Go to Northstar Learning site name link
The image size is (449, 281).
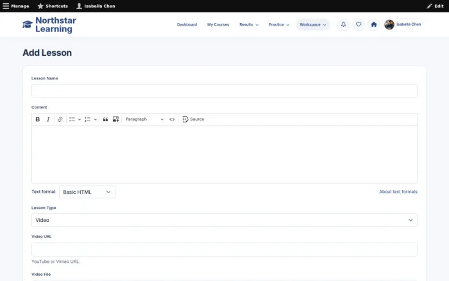pyautogui.click(x=56, y=24)
